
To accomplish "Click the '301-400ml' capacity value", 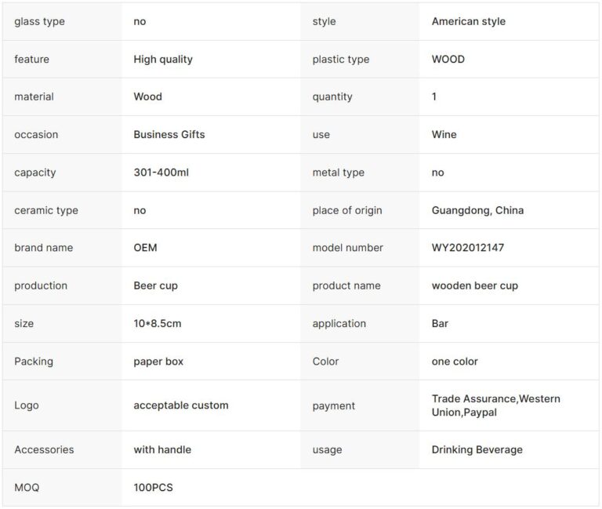I will (x=161, y=173).
